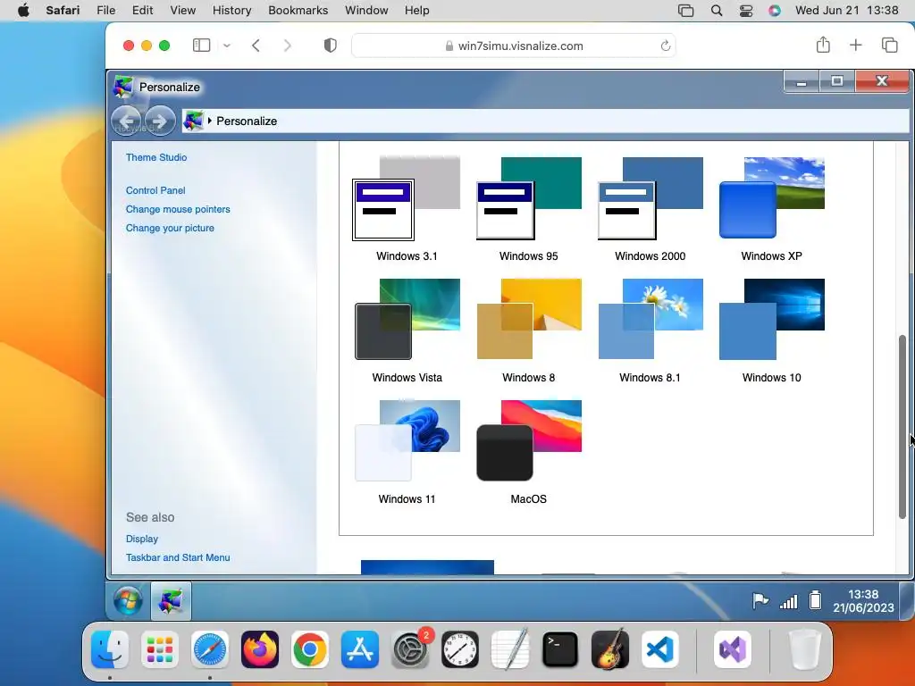Open Visual Studio Code from the Dock

click(x=660, y=648)
